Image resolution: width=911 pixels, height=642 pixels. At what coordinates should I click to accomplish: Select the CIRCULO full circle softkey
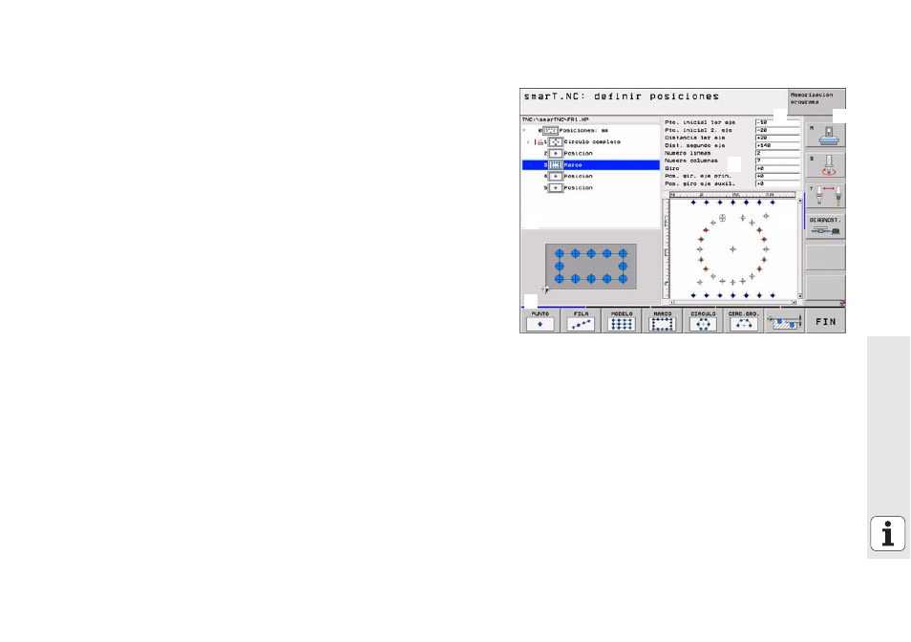coord(703,321)
